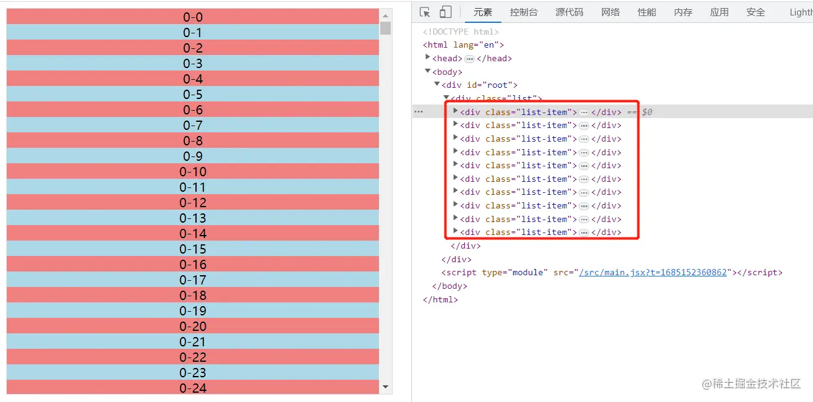This screenshot has height=402, width=813.
Task: Open the 源代码 tab
Action: [569, 12]
